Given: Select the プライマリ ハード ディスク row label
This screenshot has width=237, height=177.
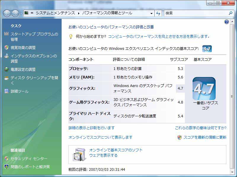Looking at the screenshot, I should tap(90, 116).
